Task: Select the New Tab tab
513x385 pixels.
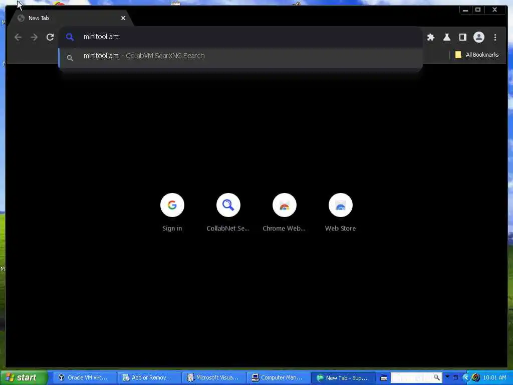Action: (70, 18)
